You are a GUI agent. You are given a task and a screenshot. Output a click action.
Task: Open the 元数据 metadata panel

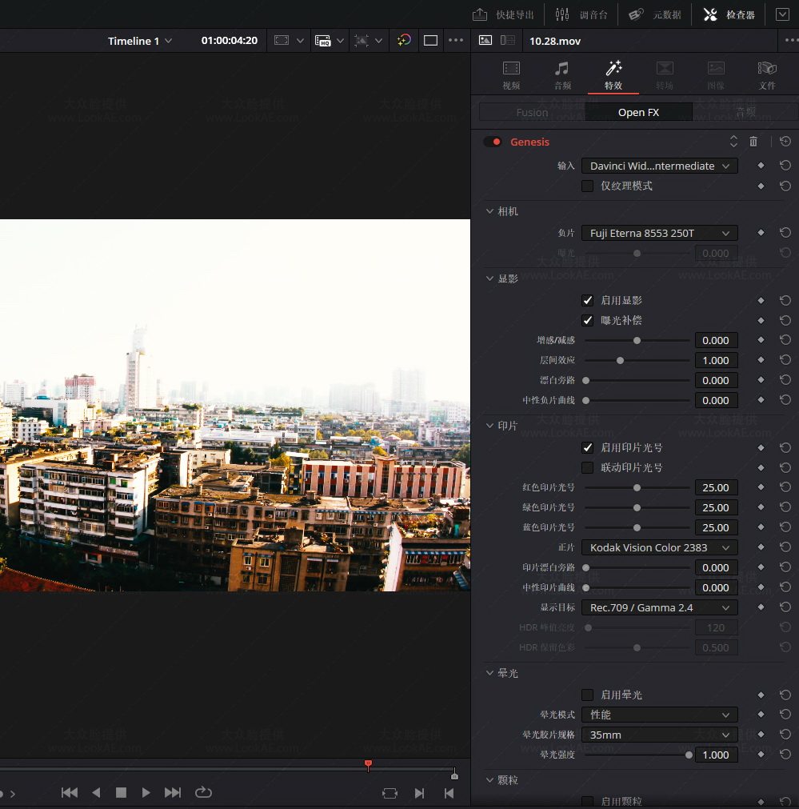(655, 14)
